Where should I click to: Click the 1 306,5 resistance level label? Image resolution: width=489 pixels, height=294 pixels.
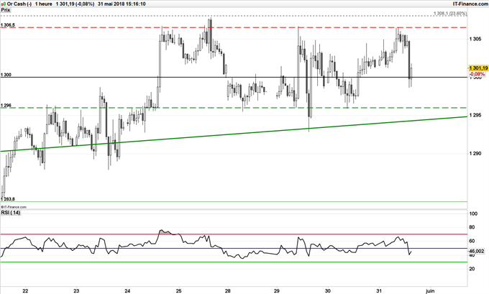click(x=8, y=25)
